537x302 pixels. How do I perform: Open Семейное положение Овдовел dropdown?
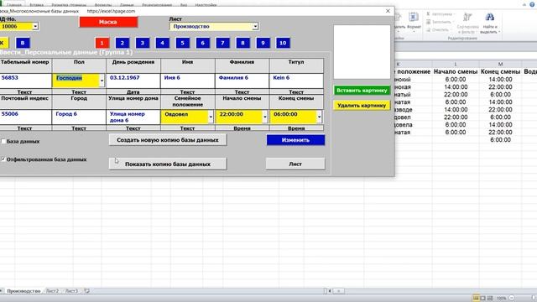[211, 117]
